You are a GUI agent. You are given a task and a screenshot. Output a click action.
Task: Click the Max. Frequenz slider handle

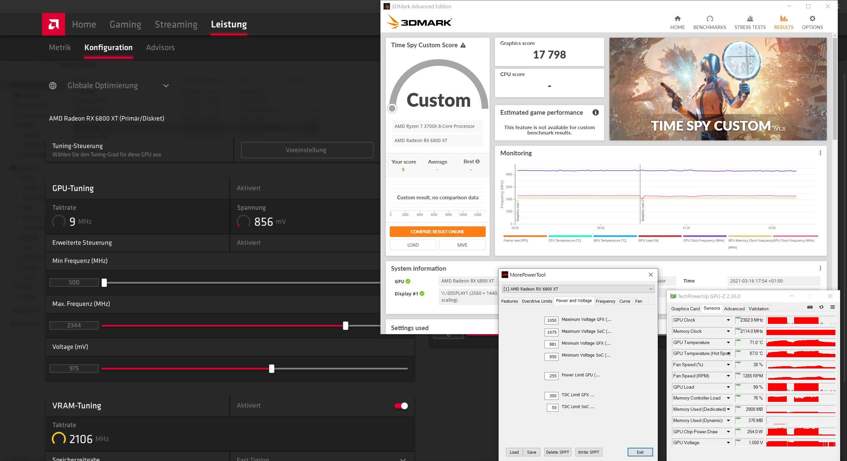(x=345, y=326)
